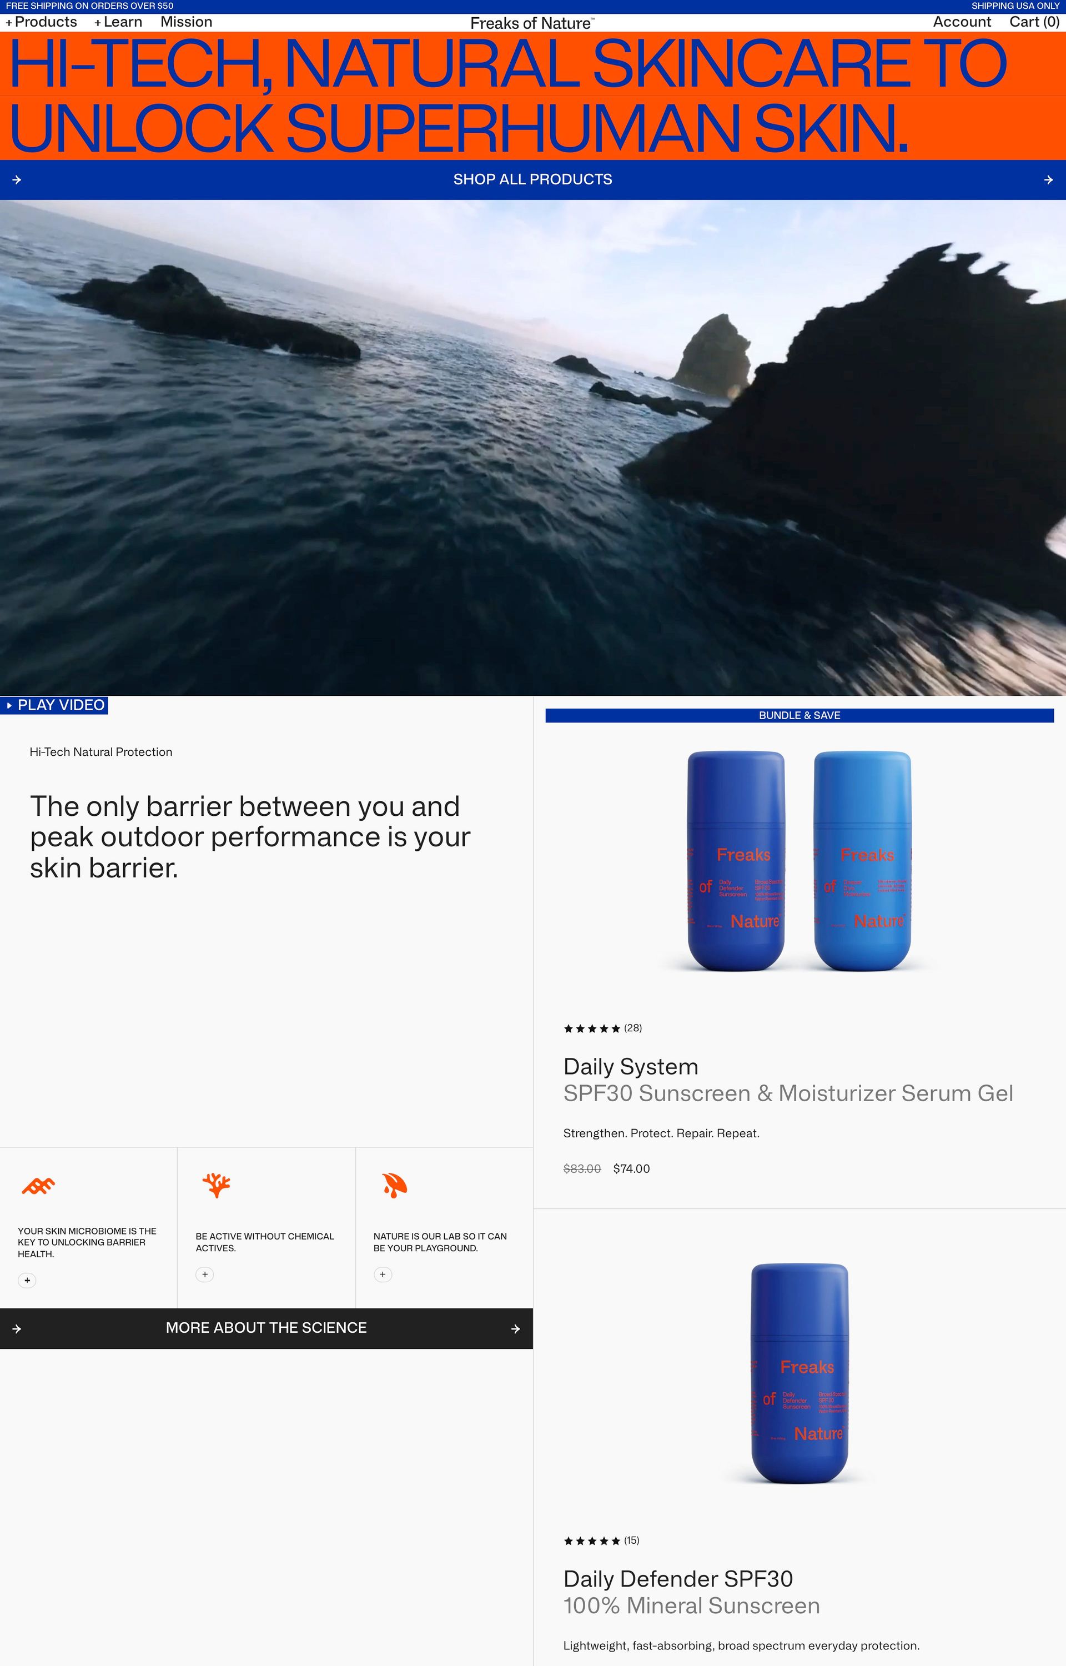This screenshot has width=1066, height=1666.
Task: Click the Freaks of Nature logo
Action: (x=532, y=23)
